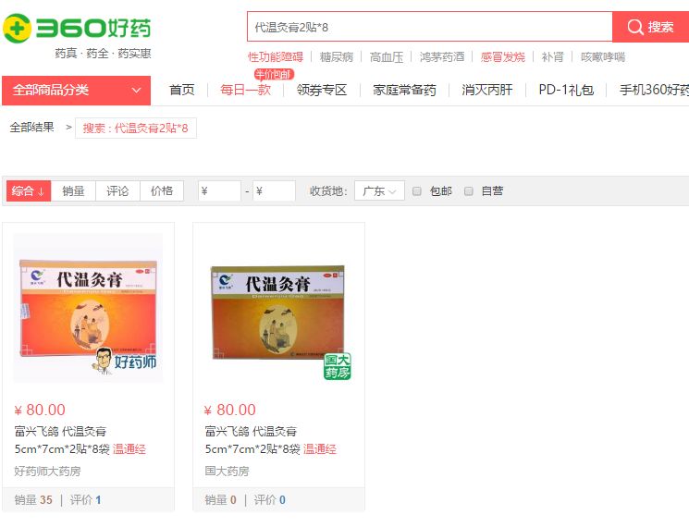This screenshot has height=527, width=689.
Task: Sort results by 销量
Action: (73, 191)
